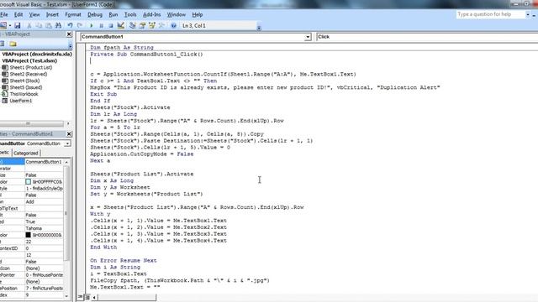The width and height of the screenshot is (538, 302).
Task: Switch to the Categorized properties tab
Action: pos(26,153)
